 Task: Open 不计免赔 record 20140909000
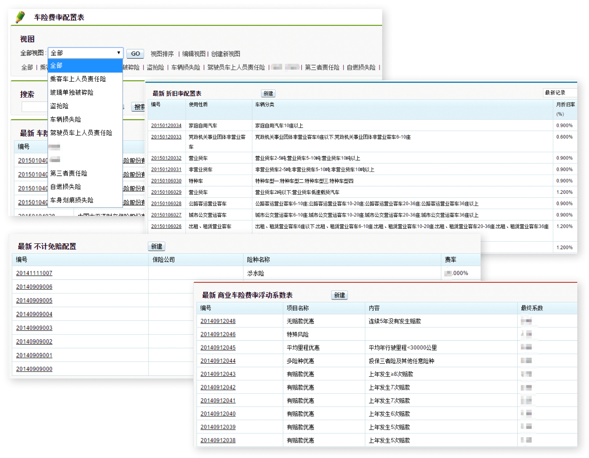point(34,369)
